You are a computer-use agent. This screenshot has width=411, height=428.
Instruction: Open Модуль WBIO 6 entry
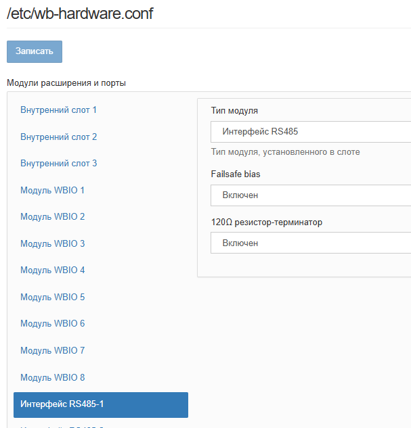tap(53, 323)
